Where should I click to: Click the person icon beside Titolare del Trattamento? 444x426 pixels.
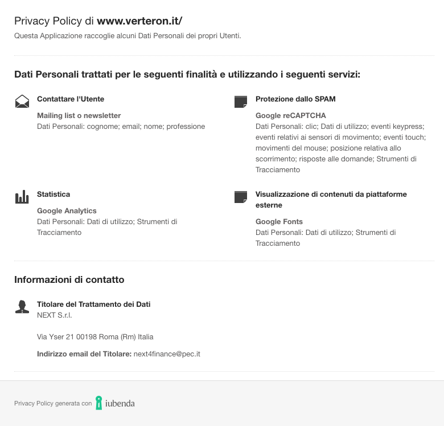point(22,307)
